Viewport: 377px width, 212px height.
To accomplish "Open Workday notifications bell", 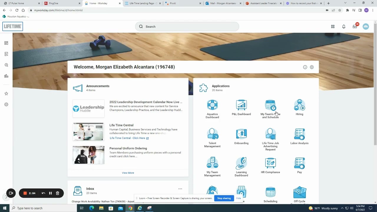I will tap(344, 26).
